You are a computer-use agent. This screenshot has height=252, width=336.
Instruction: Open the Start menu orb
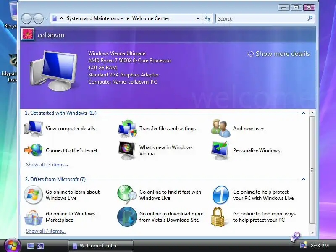coord(12,245)
